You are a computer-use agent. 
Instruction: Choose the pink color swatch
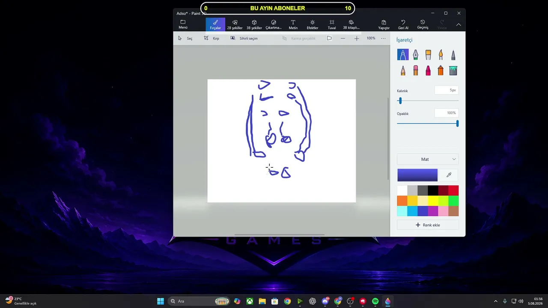point(443,211)
